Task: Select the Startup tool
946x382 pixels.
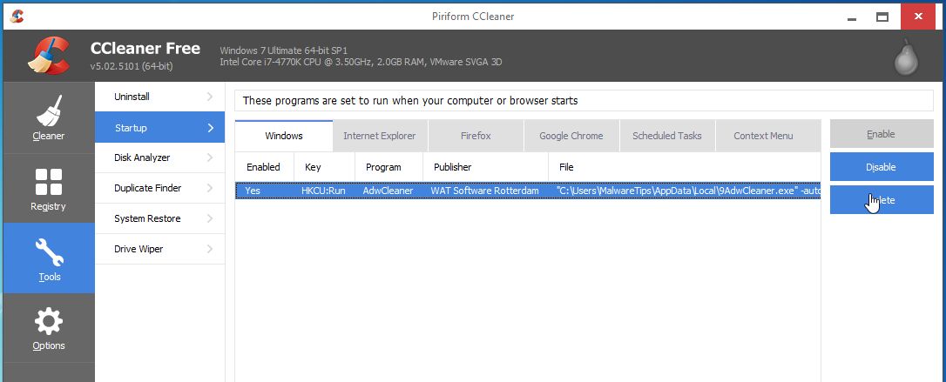Action: tap(160, 128)
